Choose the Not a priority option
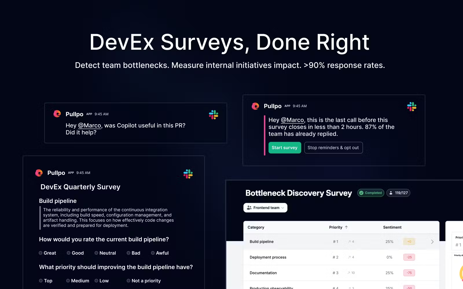 coord(128,281)
